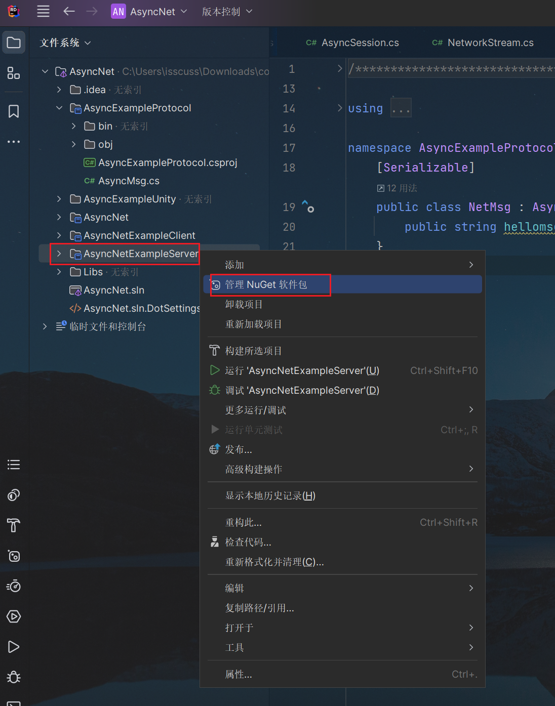The image size is (555, 706).
Task: Click the NetMsg class name in editor
Action: (490, 207)
